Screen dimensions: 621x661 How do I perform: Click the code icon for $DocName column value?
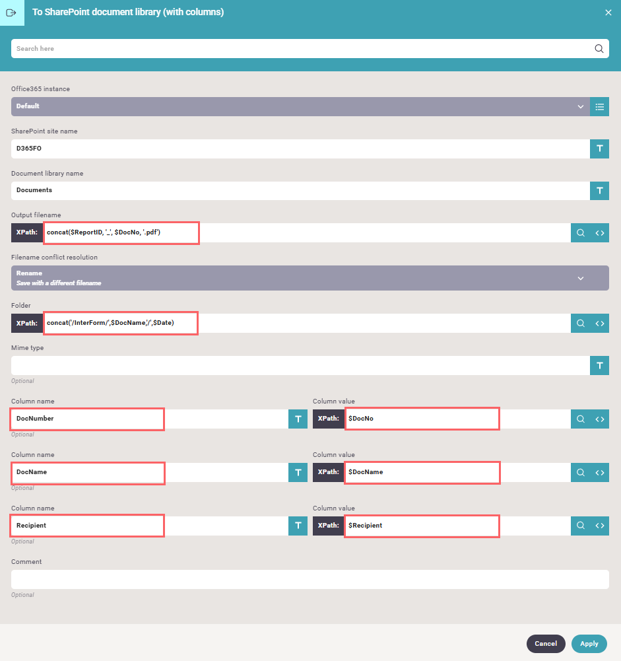[x=599, y=472]
